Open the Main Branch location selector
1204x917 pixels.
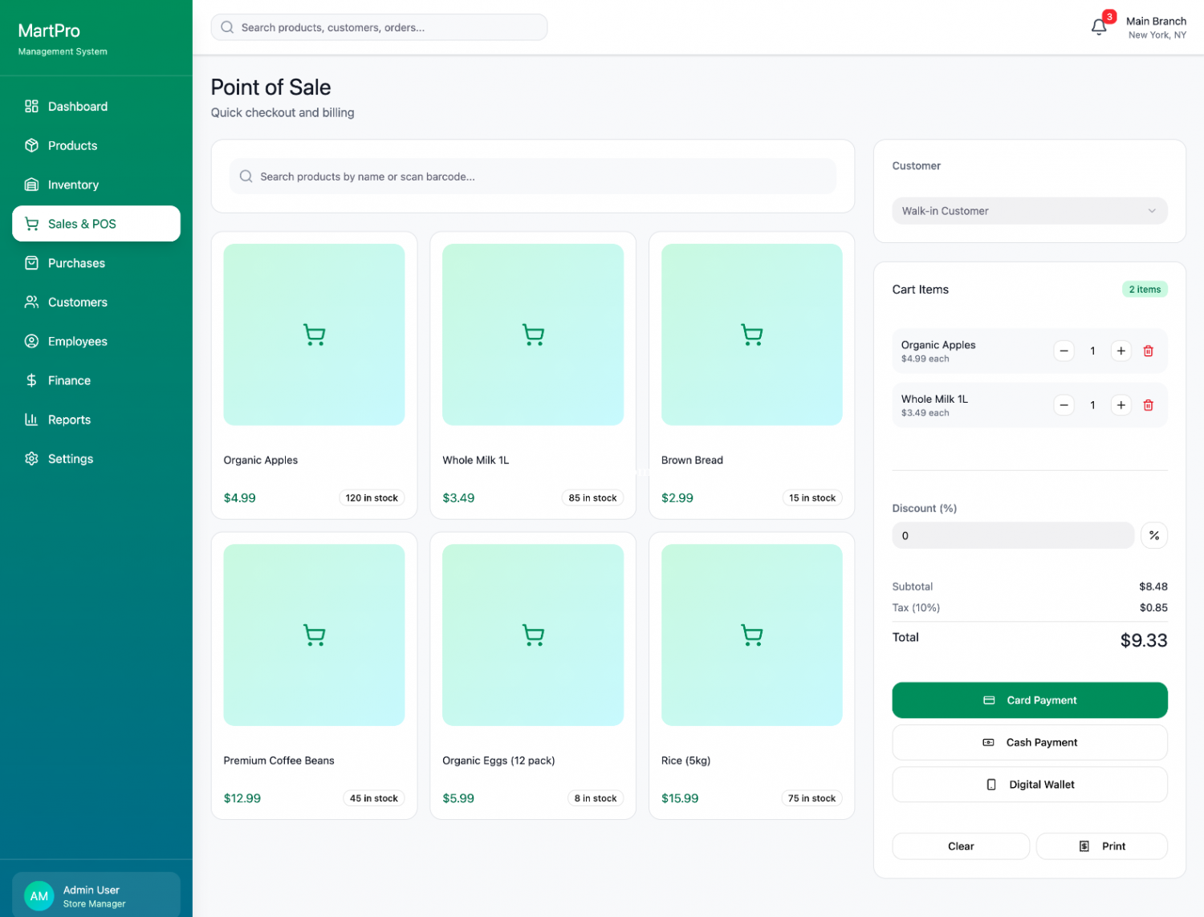[1155, 27]
